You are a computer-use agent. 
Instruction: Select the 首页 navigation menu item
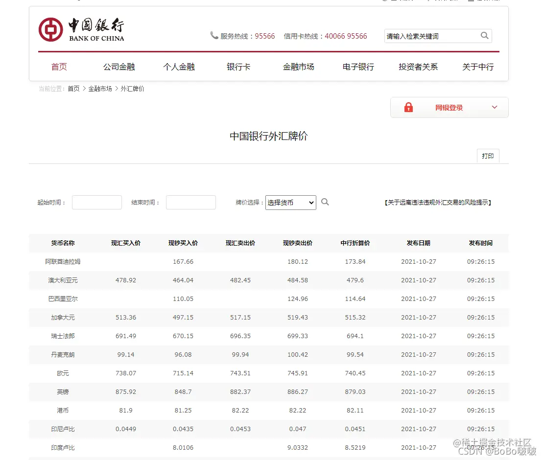(x=59, y=67)
